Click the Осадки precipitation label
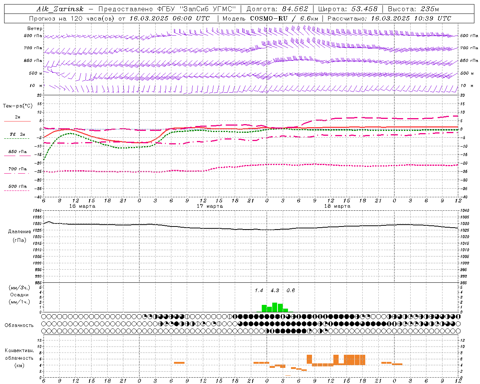This screenshot has height=384, width=480. pos(19,295)
